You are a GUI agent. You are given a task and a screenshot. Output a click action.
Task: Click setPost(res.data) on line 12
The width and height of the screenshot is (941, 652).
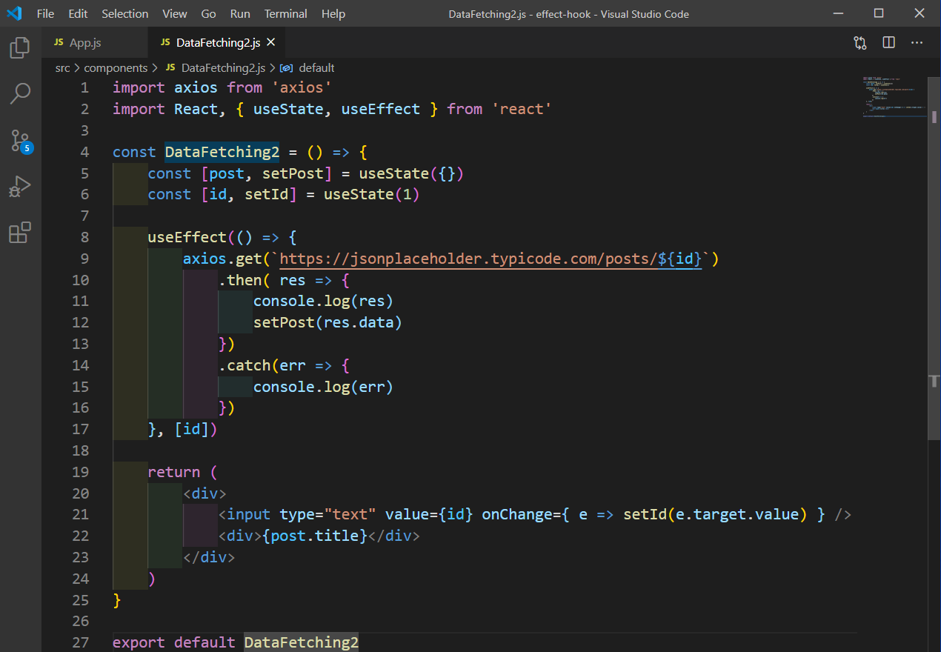click(x=327, y=322)
